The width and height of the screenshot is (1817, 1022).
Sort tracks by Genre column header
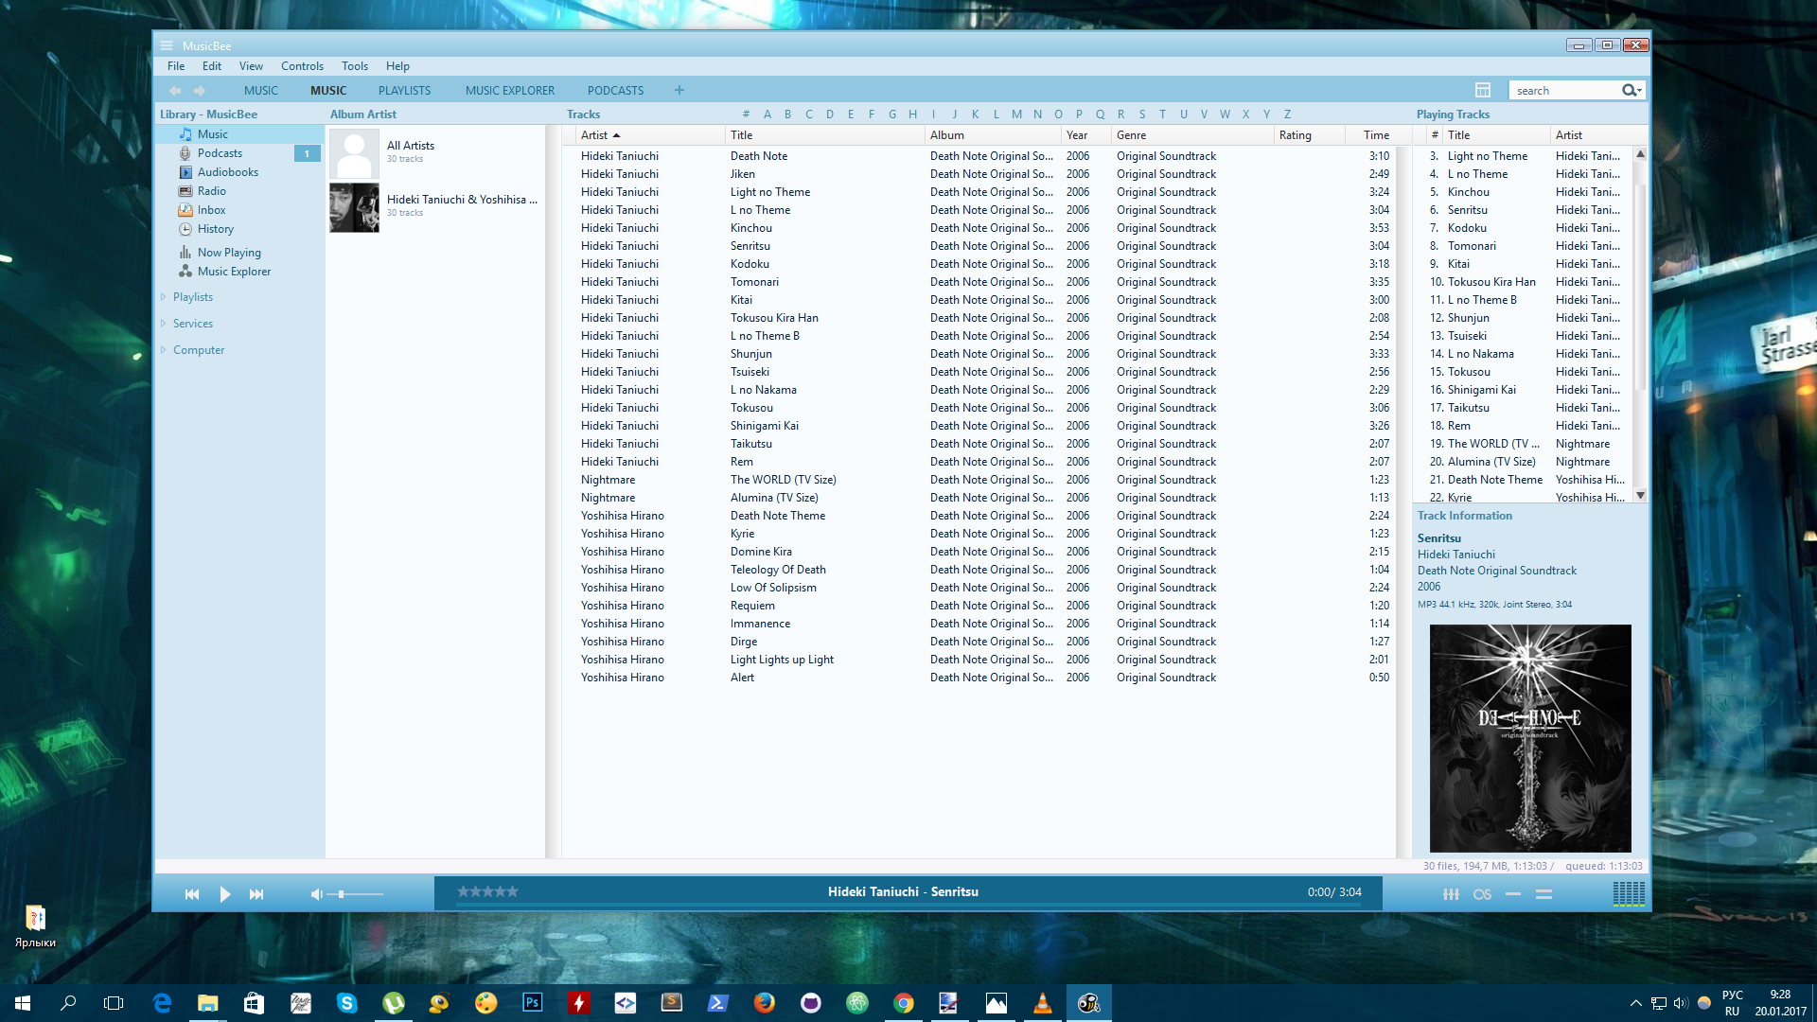1192,135
